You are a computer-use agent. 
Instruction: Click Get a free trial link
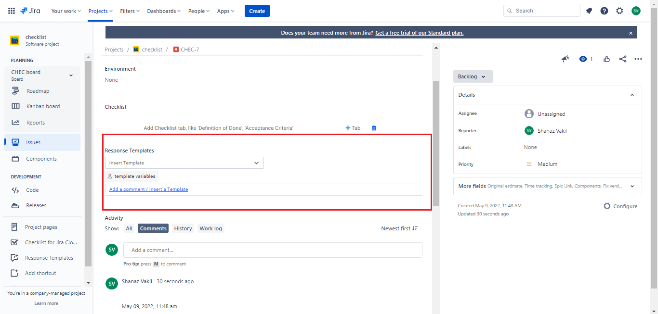(x=420, y=33)
